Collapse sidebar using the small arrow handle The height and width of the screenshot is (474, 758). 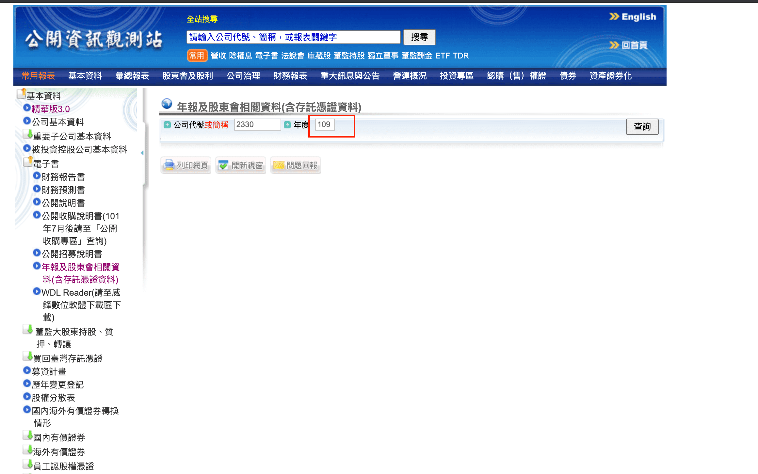coord(142,153)
